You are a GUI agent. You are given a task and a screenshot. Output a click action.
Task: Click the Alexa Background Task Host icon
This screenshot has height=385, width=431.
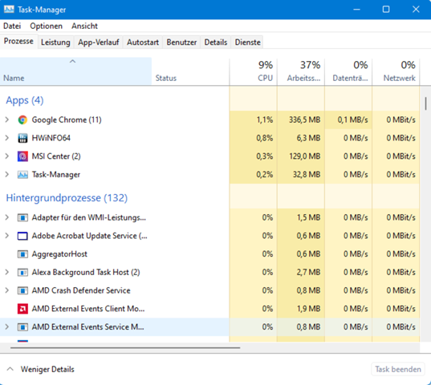click(22, 273)
